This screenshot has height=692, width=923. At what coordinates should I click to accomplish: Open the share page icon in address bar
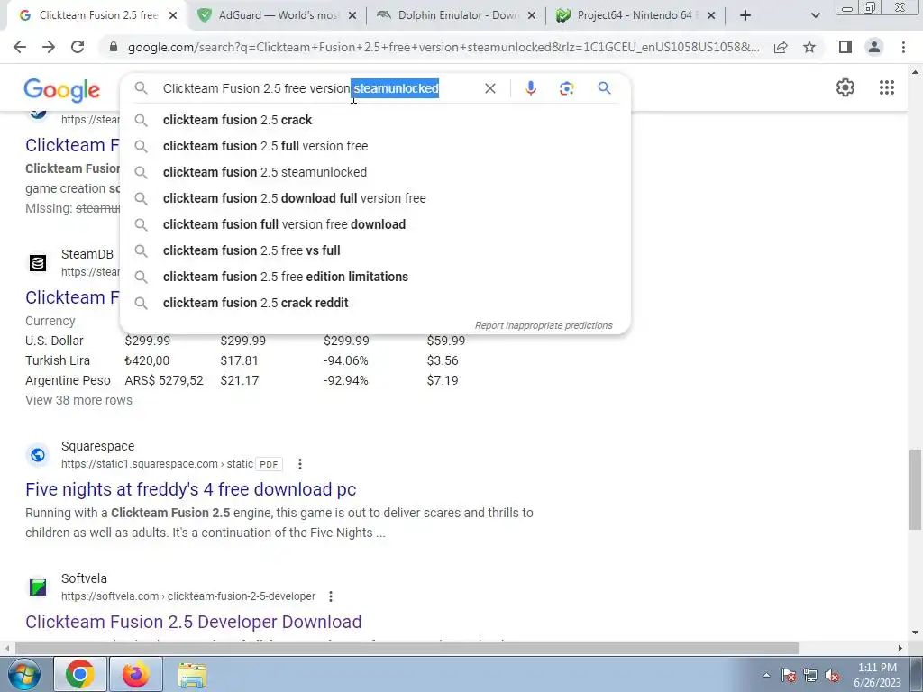click(x=781, y=47)
